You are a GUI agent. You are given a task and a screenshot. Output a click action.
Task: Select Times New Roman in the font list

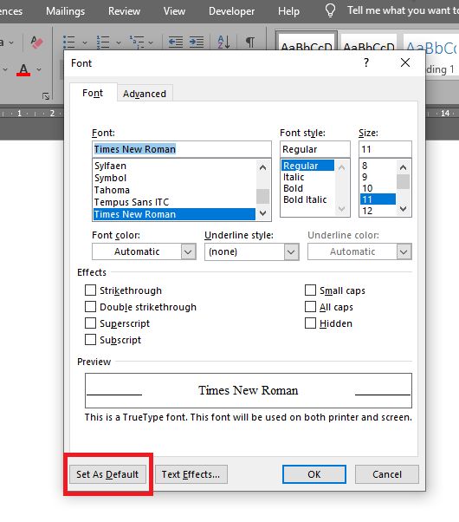(x=174, y=214)
